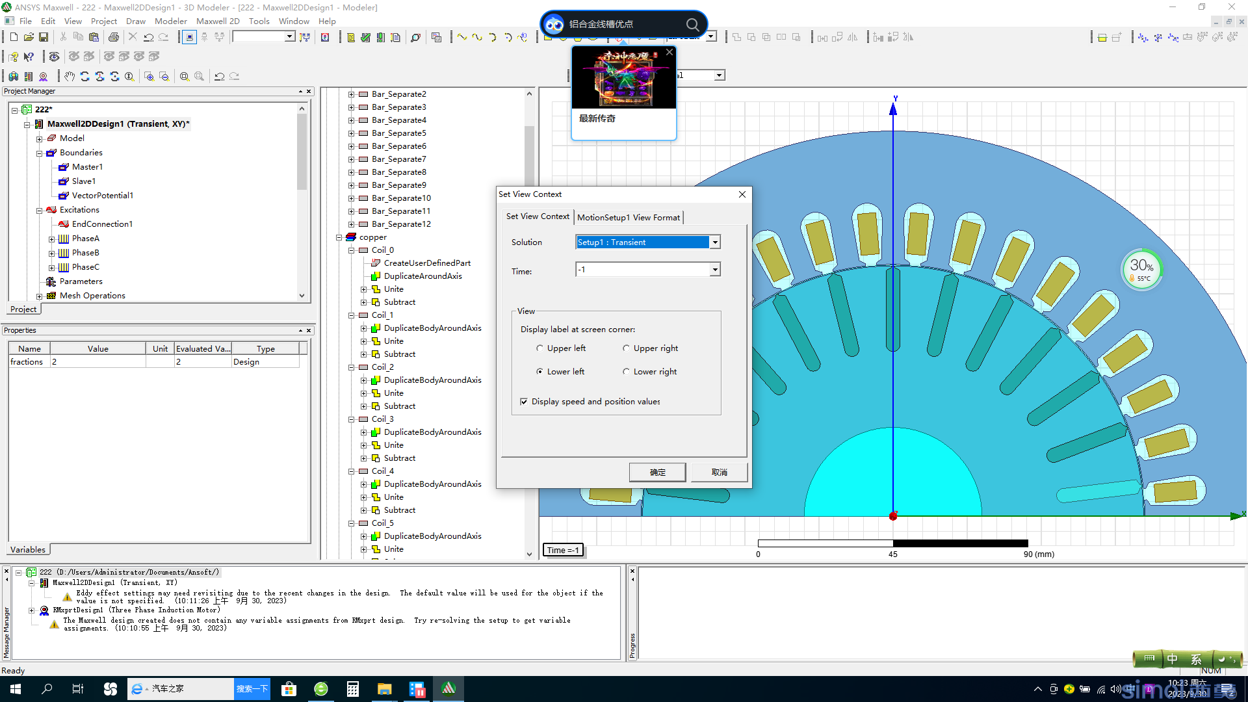
Task: Click the Print icon in toolbar
Action: pos(114,37)
